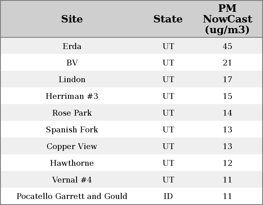The image size is (263, 205).
Task: Click the Lindon site name
Action: point(72,80)
